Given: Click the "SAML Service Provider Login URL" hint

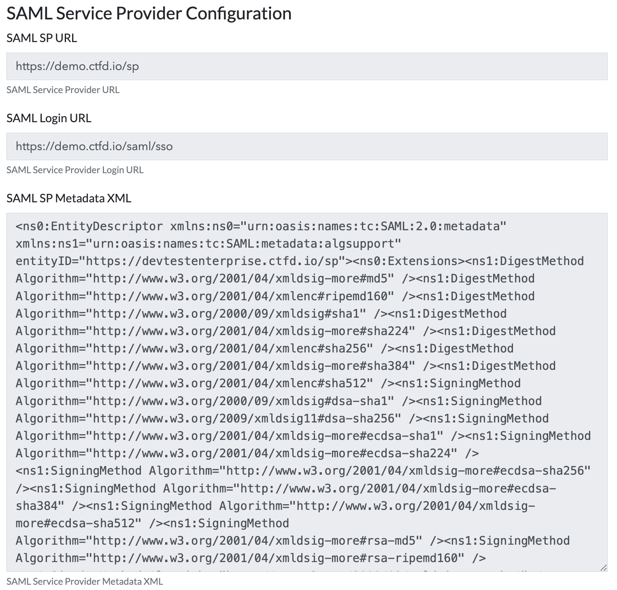Looking at the screenshot, I should [75, 170].
